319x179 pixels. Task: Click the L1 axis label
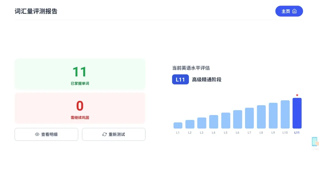coord(178,133)
